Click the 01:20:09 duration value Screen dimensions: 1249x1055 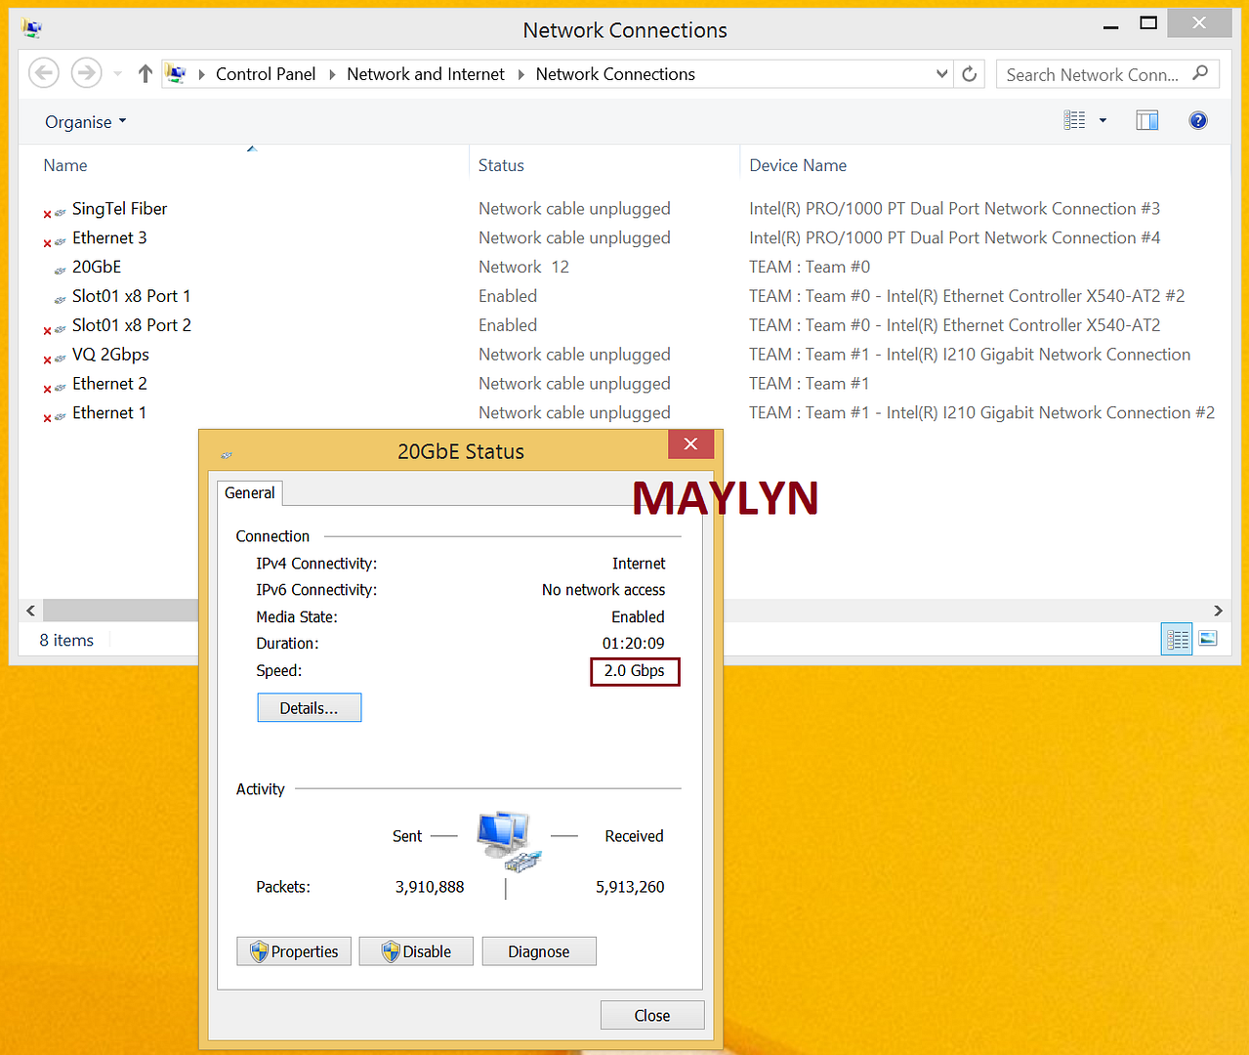634,644
